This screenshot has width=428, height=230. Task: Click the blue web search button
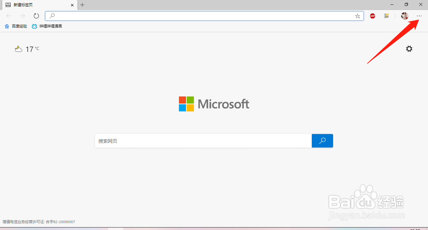tap(322, 141)
